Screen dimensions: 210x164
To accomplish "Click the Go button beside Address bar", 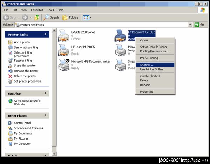I will tap(199, 25).
